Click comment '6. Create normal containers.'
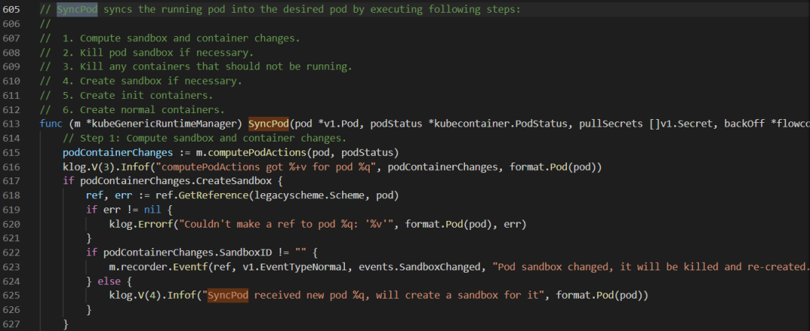810x331 pixels. 143,110
